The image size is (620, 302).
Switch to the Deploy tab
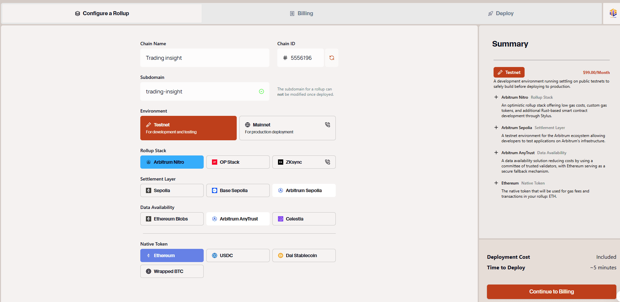(501, 14)
